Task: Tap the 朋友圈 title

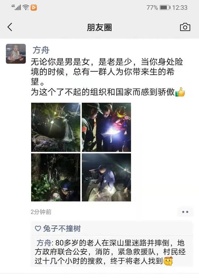Action: tap(99, 28)
